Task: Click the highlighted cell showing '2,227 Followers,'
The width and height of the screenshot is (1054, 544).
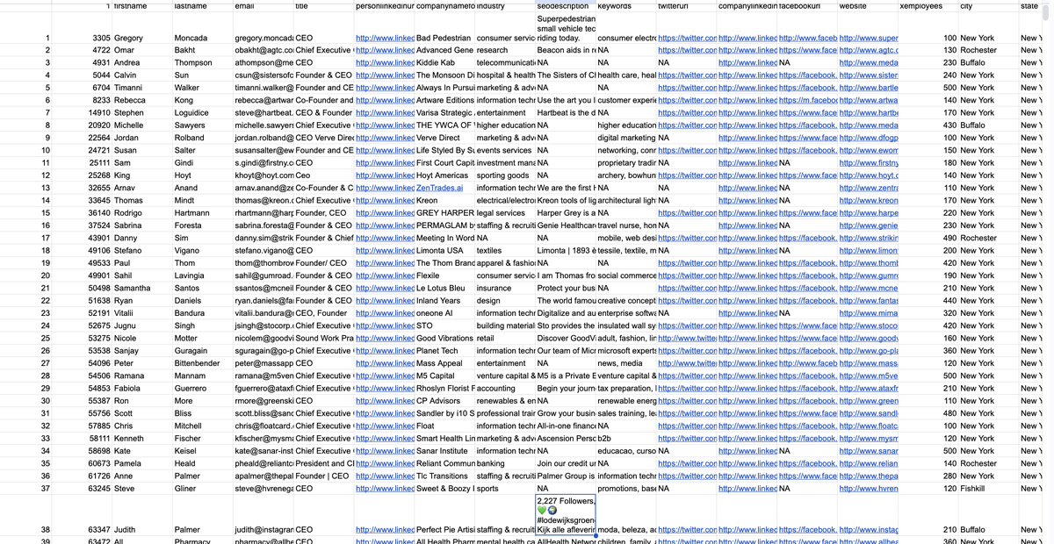Action: point(566,515)
